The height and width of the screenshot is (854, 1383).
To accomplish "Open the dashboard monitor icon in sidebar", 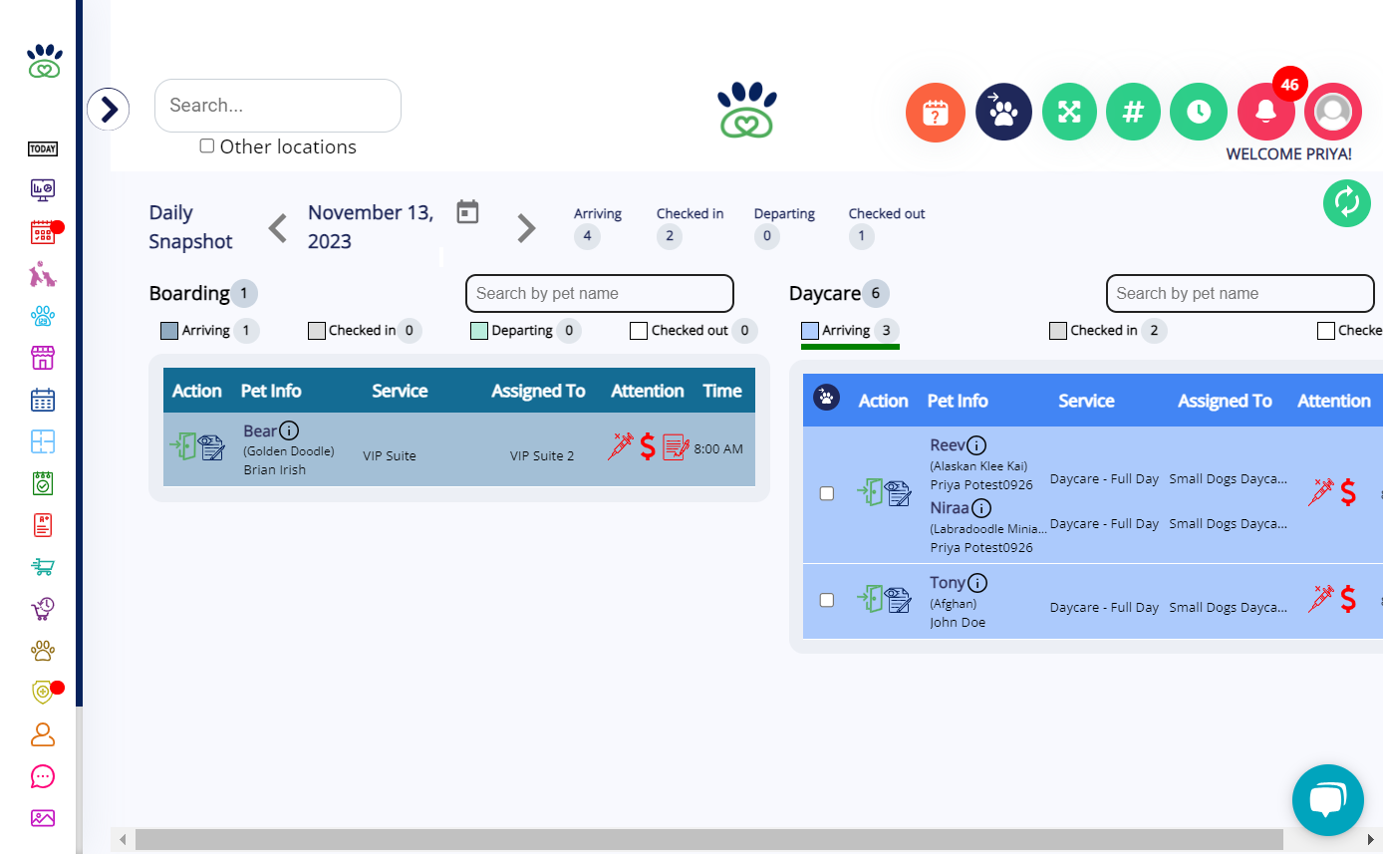I will [42, 189].
